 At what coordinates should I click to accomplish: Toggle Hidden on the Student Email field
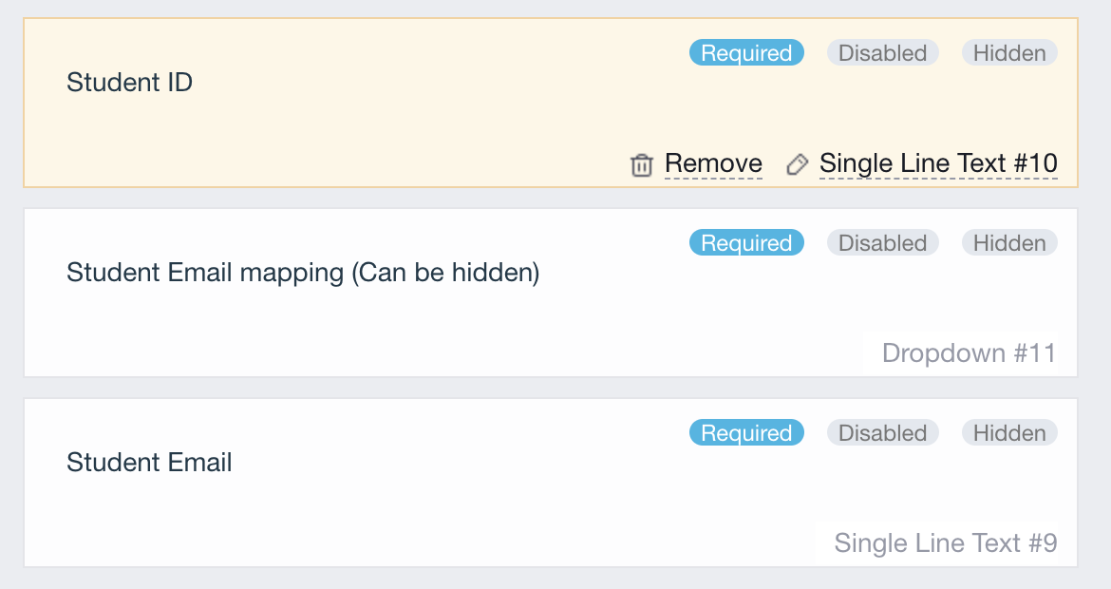(x=1009, y=433)
